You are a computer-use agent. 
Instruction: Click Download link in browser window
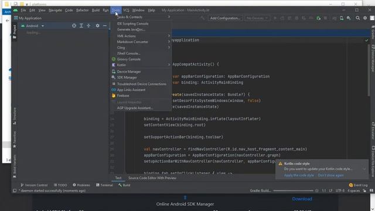[302, 199]
